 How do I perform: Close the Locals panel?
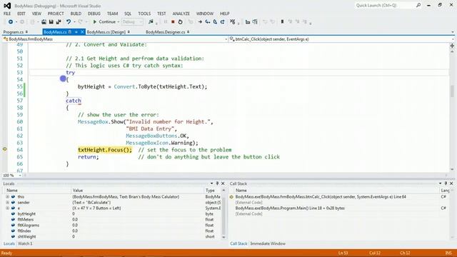pyautogui.click(x=223, y=183)
